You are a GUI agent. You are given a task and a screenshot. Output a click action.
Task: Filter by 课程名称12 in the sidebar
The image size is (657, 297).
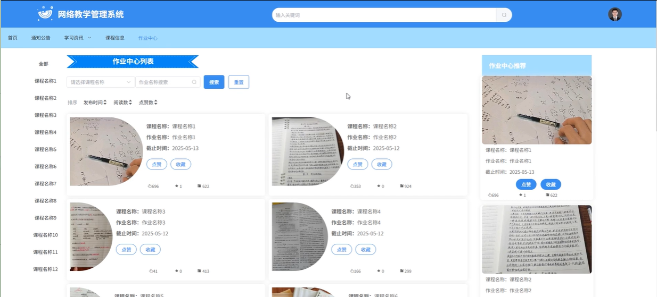coord(46,269)
